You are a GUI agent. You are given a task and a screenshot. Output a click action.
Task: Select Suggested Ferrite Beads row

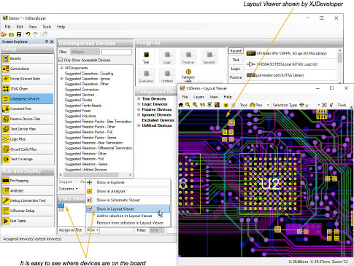(x=83, y=106)
